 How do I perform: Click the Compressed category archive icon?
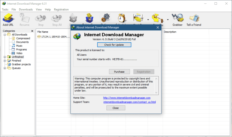click(13, 38)
